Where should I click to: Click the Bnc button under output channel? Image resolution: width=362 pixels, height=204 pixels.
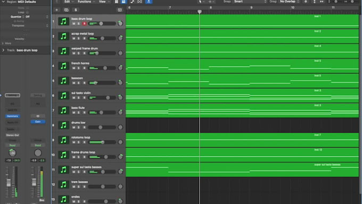[42, 200]
